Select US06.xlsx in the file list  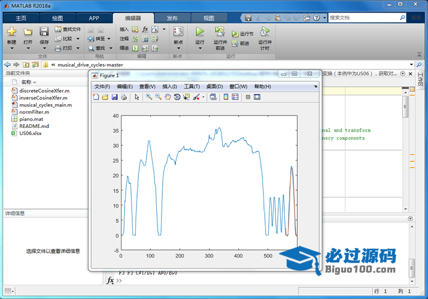point(31,133)
